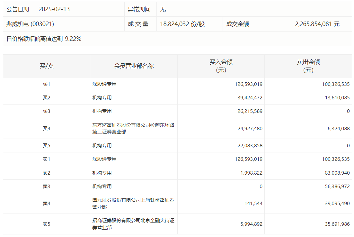
Task: Click the 买入金额 (元) column header
Action: coord(221,66)
